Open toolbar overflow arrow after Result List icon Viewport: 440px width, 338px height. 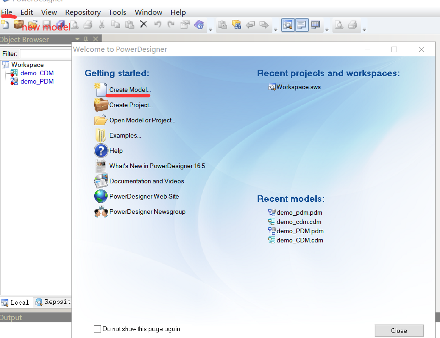click(x=327, y=29)
